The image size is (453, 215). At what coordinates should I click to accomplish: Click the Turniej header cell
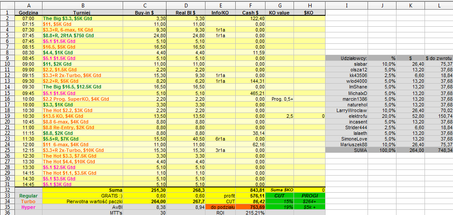pyautogui.click(x=82, y=12)
